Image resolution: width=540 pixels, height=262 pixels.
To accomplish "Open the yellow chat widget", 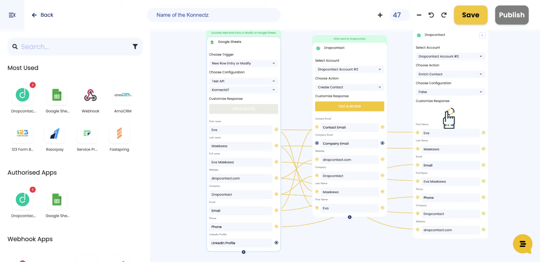I will point(523,244).
